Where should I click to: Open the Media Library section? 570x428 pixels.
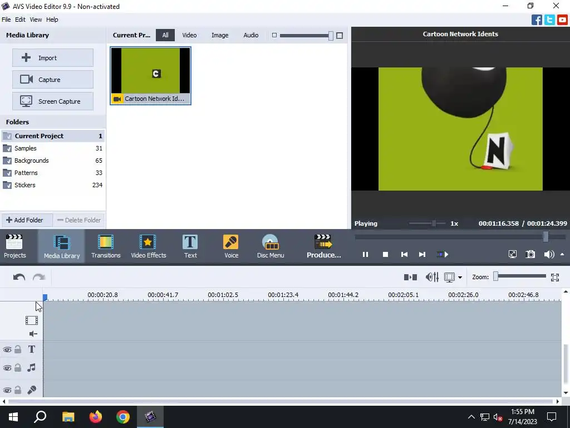(x=61, y=246)
